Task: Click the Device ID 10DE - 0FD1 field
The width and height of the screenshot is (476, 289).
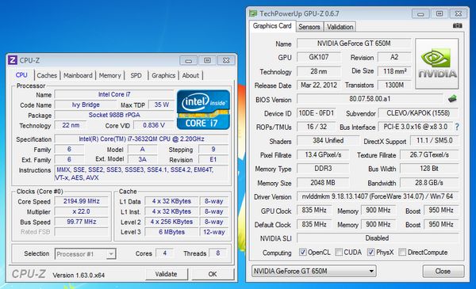Action: coord(316,113)
